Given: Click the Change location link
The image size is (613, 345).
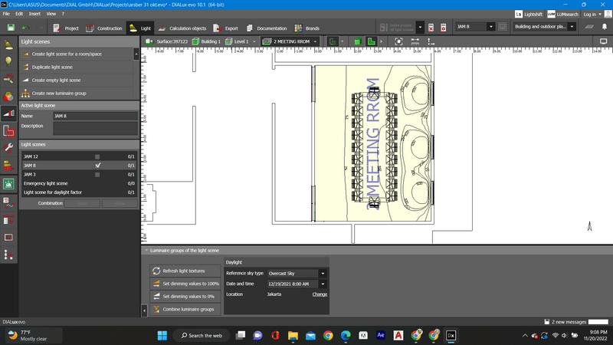Looking at the screenshot, I should (320, 294).
